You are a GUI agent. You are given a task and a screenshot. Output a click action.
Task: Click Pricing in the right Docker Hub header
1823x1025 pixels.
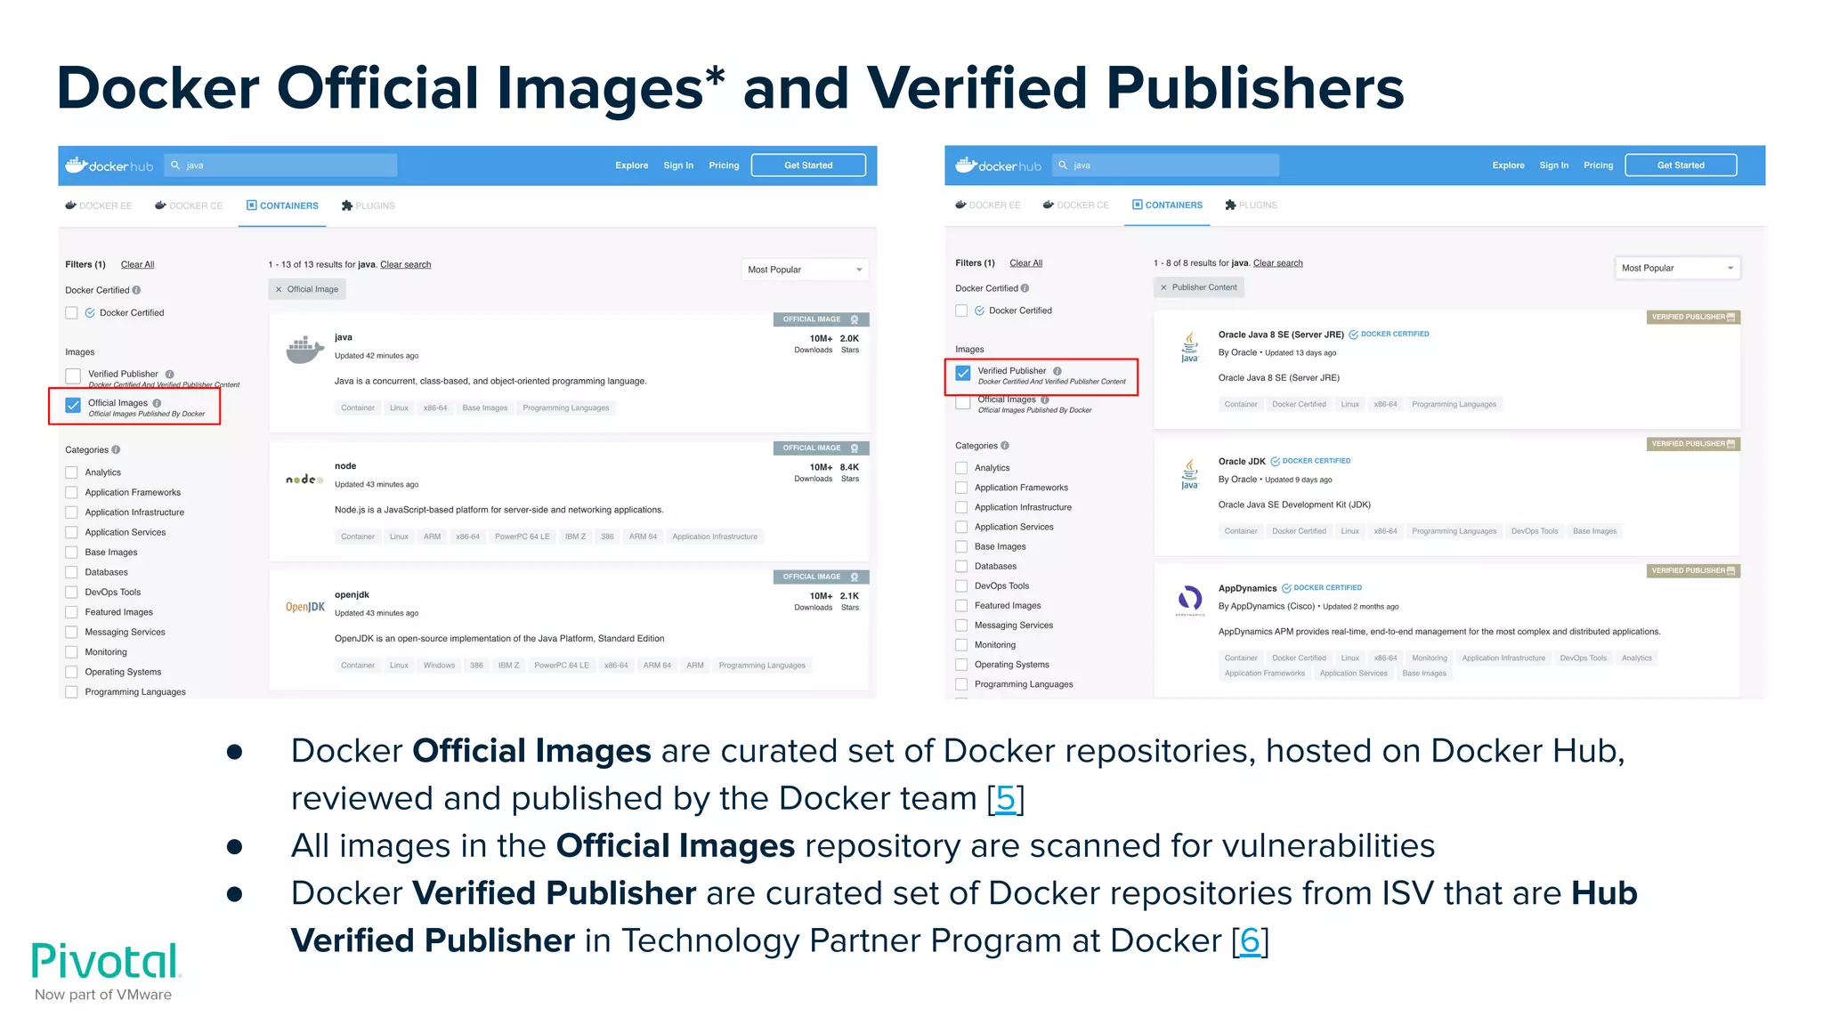(x=1599, y=165)
